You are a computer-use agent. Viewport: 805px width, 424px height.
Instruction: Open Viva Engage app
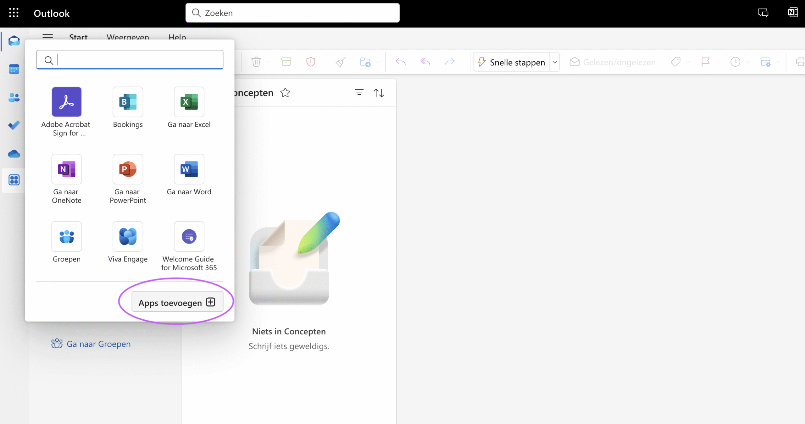tap(128, 237)
